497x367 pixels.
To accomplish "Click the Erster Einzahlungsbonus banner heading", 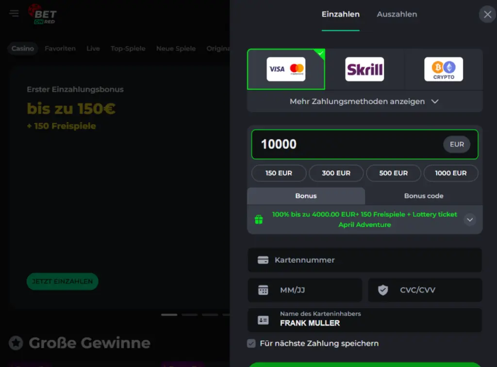I will tap(75, 89).
